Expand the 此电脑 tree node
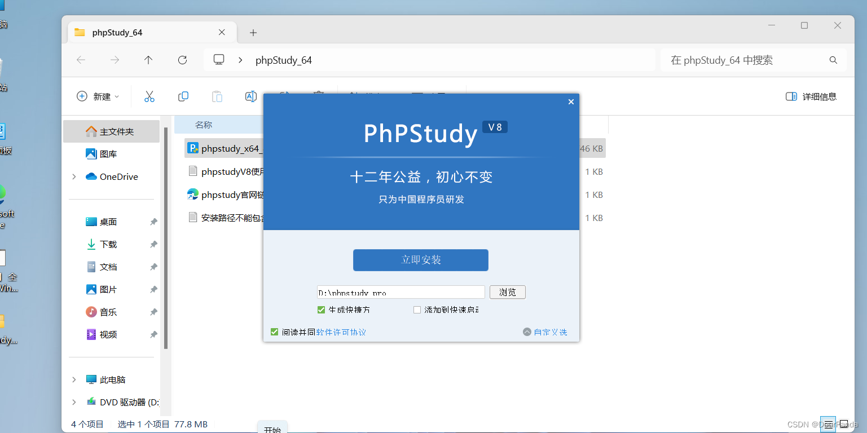The width and height of the screenshot is (867, 433). tap(74, 379)
